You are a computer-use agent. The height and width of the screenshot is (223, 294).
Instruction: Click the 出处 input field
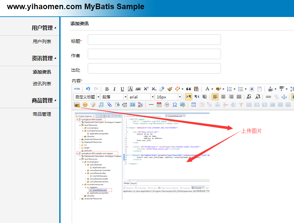[154, 68]
